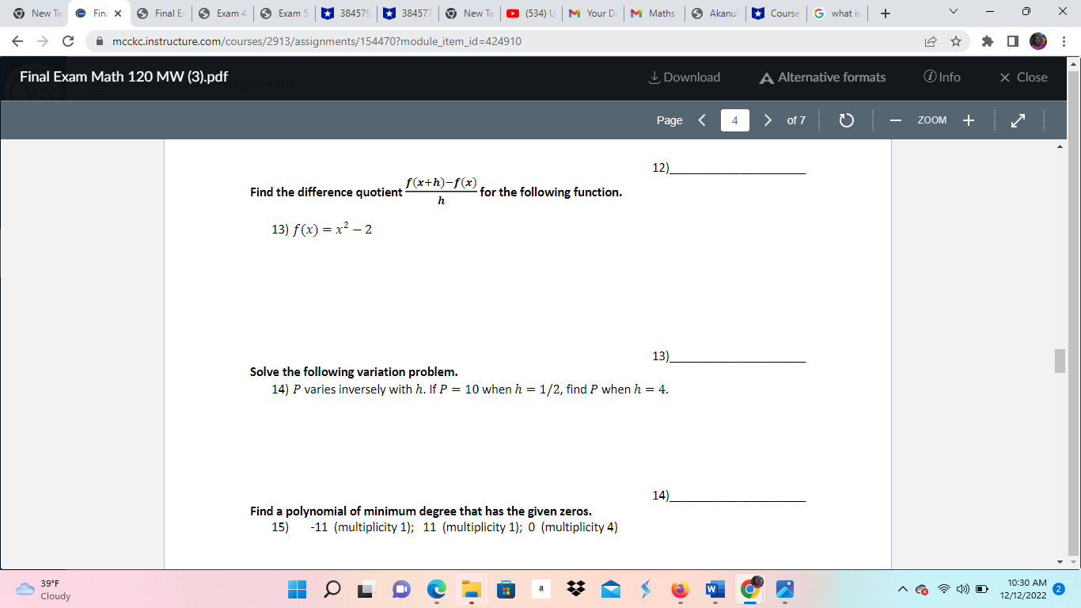Viewport: 1081px width, 608px height.
Task: Open the Download option for the PDF
Action: [684, 77]
